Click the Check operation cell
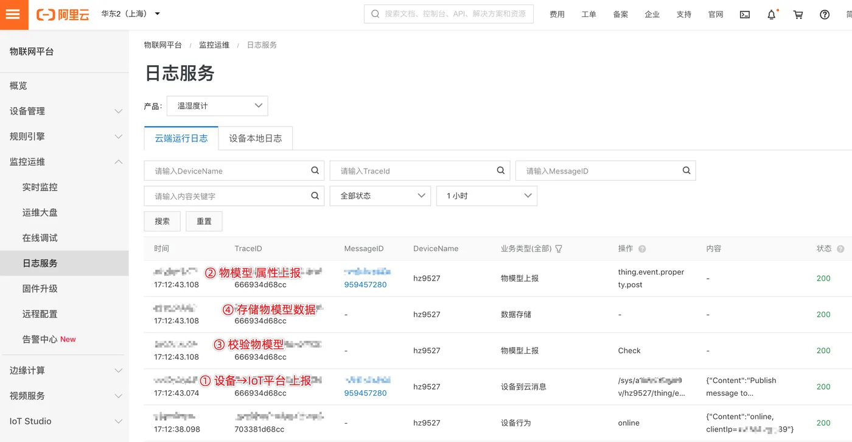The width and height of the screenshot is (852, 442). (629, 351)
